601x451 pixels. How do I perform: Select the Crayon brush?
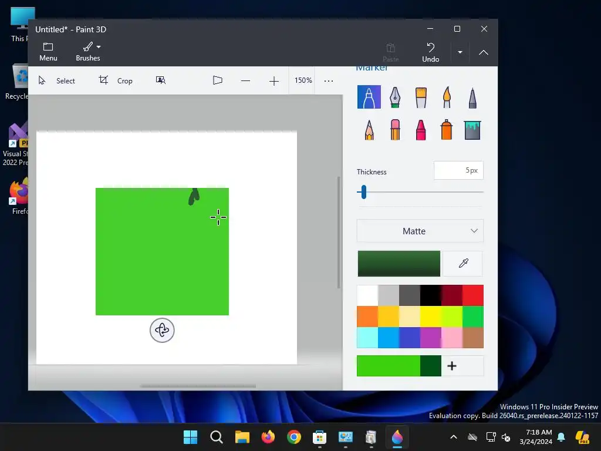[421, 130]
